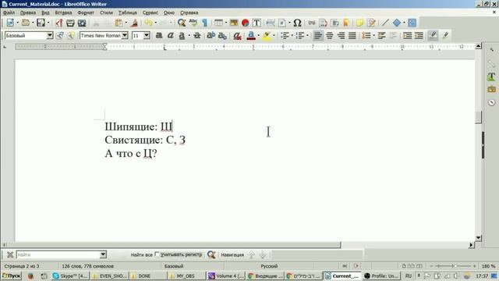499x281 pixels.
Task: Open the New document dropdown arrow
Action: pyautogui.click(x=17, y=23)
